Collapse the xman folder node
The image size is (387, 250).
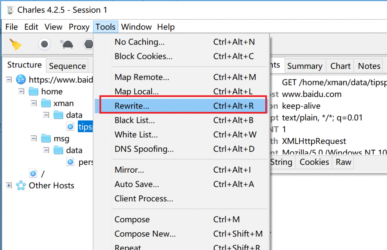click(x=34, y=103)
